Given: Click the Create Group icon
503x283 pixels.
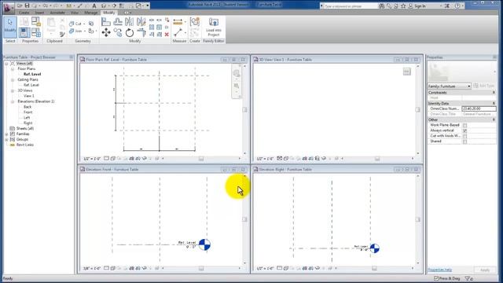Looking at the screenshot, I should coord(195,22).
